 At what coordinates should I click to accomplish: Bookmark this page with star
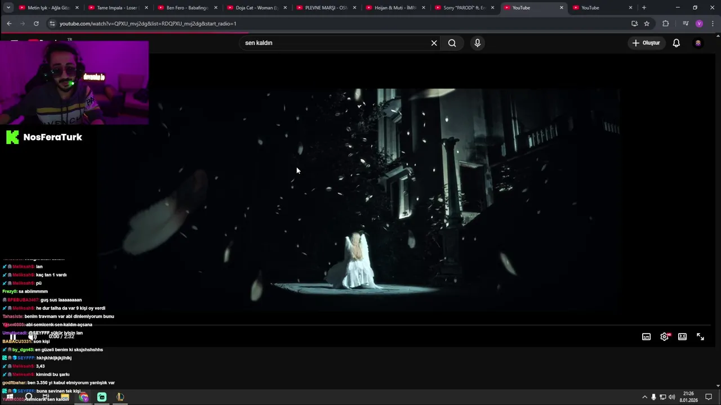click(x=647, y=24)
